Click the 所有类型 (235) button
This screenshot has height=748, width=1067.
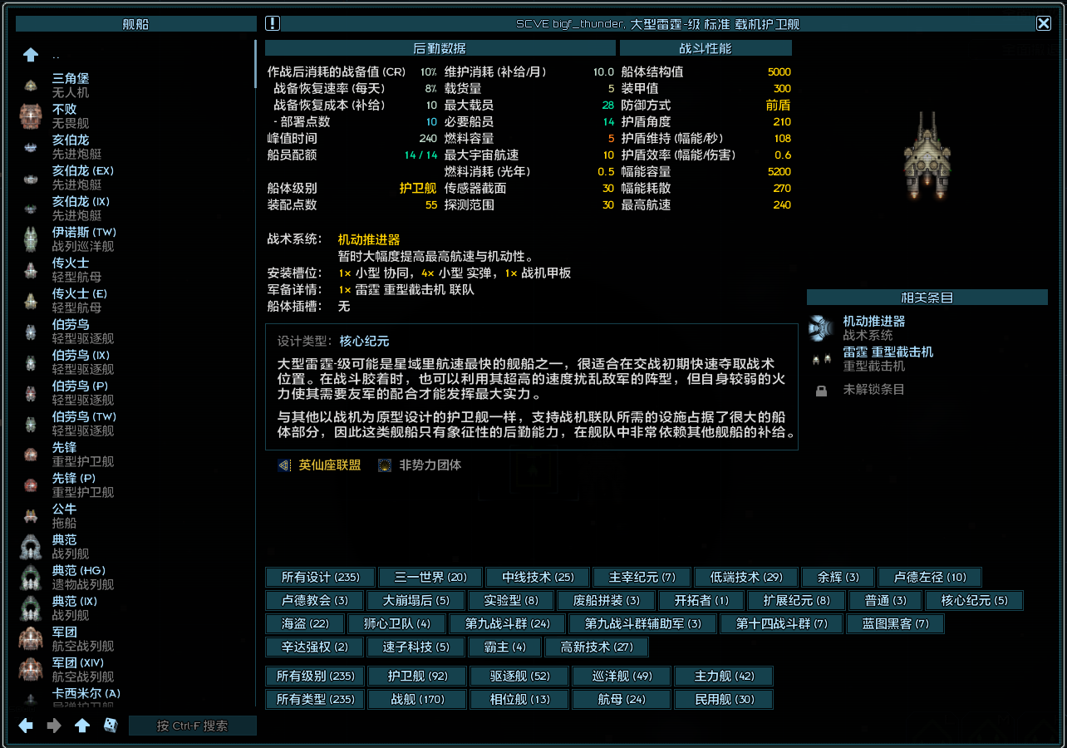point(315,700)
